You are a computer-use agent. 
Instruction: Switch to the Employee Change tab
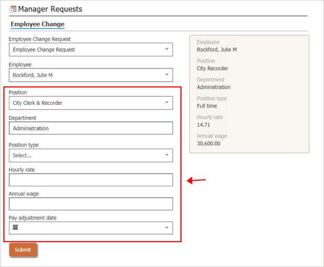tap(38, 24)
